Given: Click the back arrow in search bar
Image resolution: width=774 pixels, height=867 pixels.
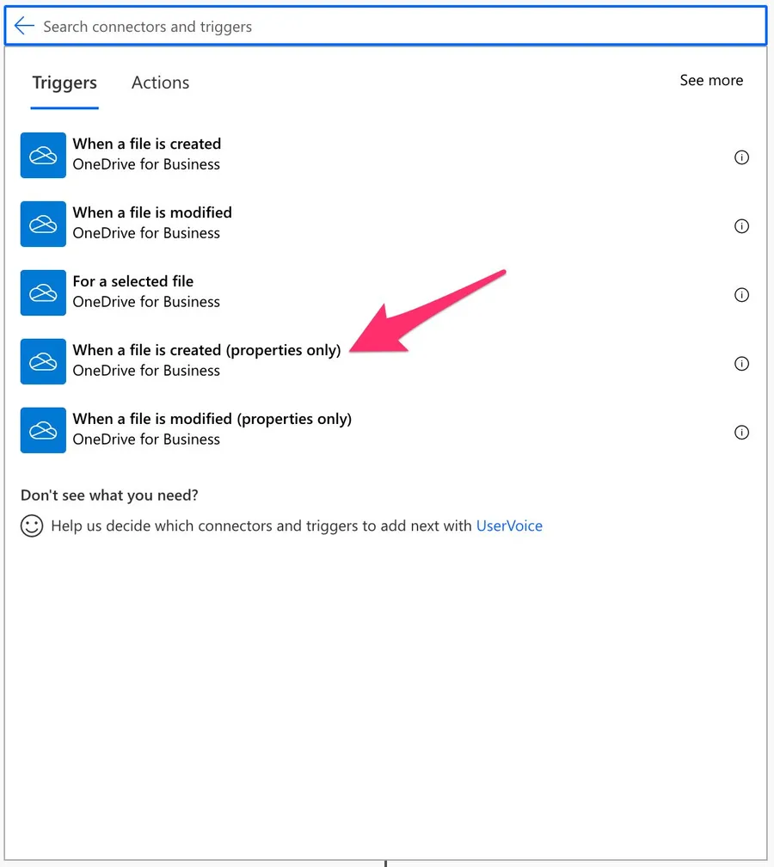Looking at the screenshot, I should click(x=24, y=27).
